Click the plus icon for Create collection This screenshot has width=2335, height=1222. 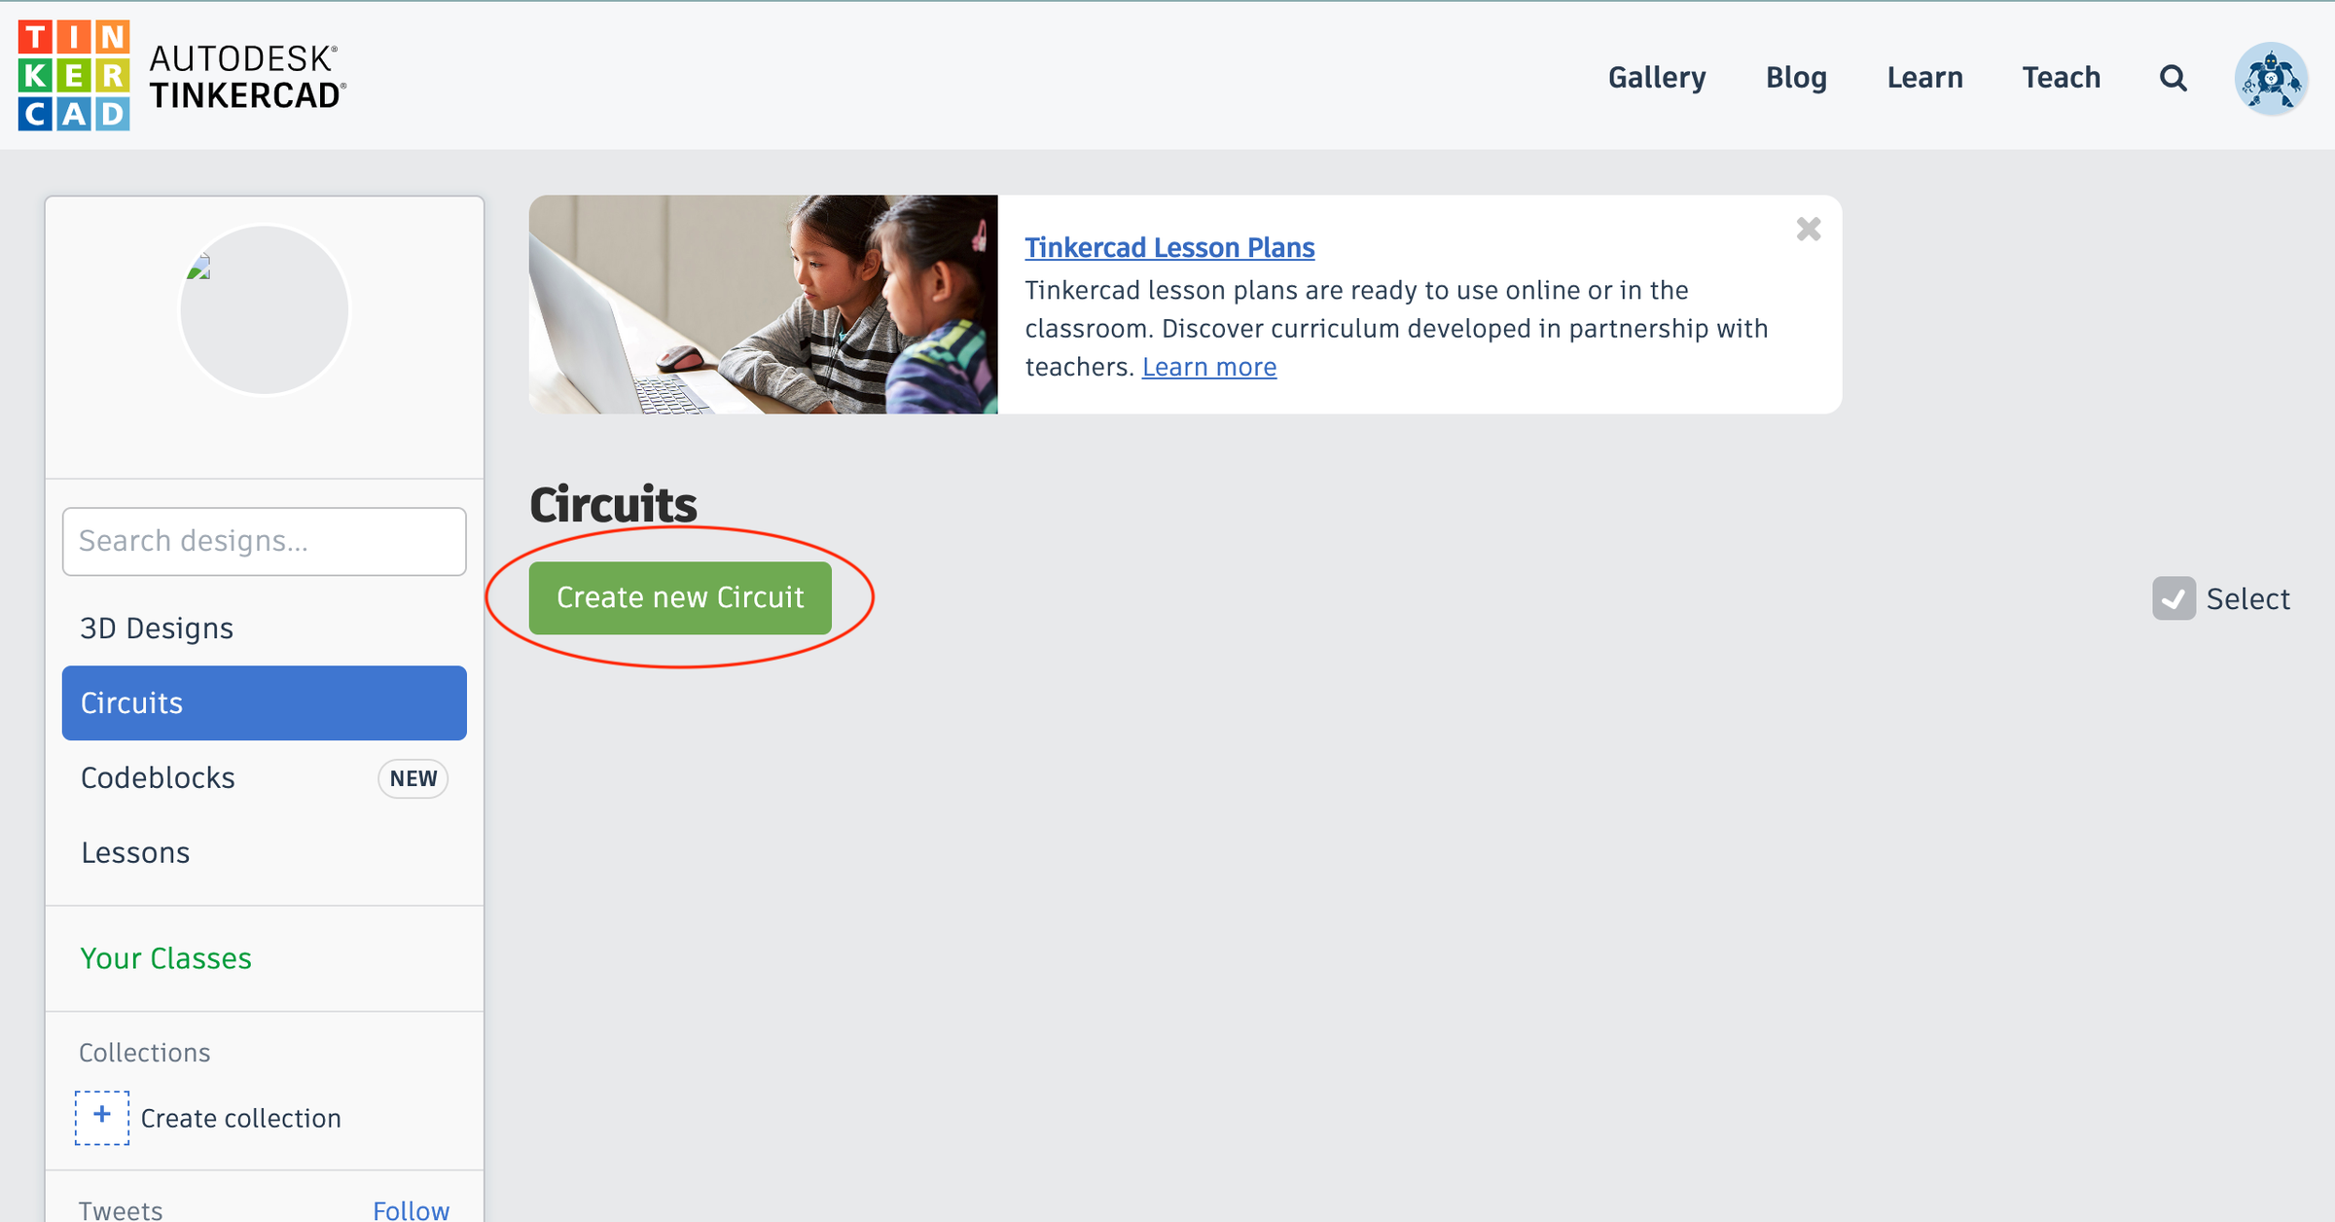102,1118
